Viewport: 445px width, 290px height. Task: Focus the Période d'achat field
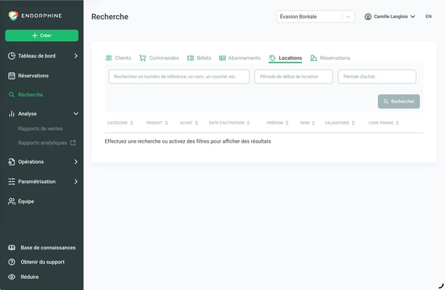point(377,76)
